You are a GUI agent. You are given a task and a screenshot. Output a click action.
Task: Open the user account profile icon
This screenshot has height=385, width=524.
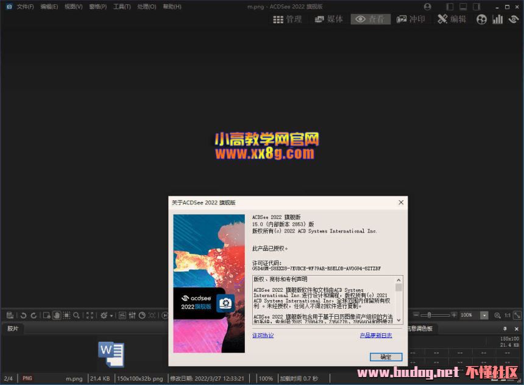click(427, 6)
